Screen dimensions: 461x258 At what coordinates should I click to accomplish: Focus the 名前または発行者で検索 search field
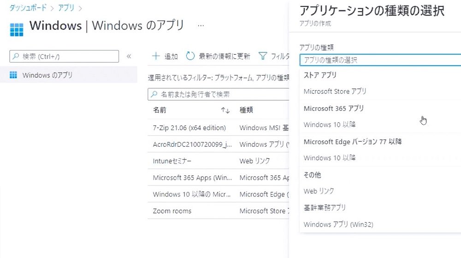pyautogui.click(x=219, y=94)
